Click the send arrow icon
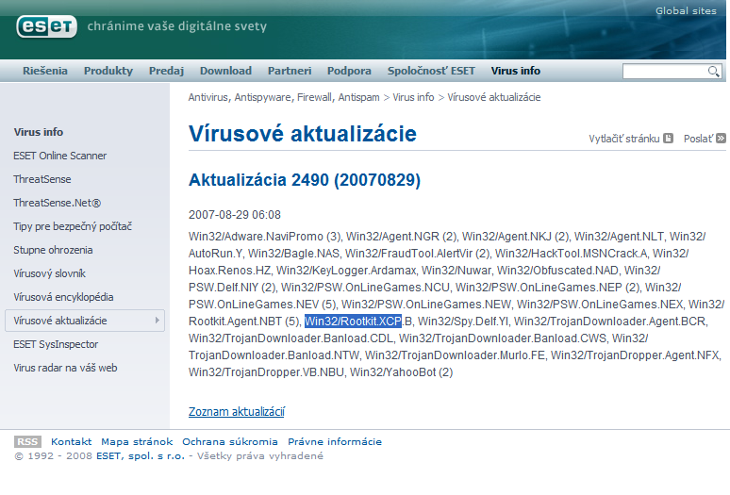Screen dimensions: 730x495 tap(721, 138)
